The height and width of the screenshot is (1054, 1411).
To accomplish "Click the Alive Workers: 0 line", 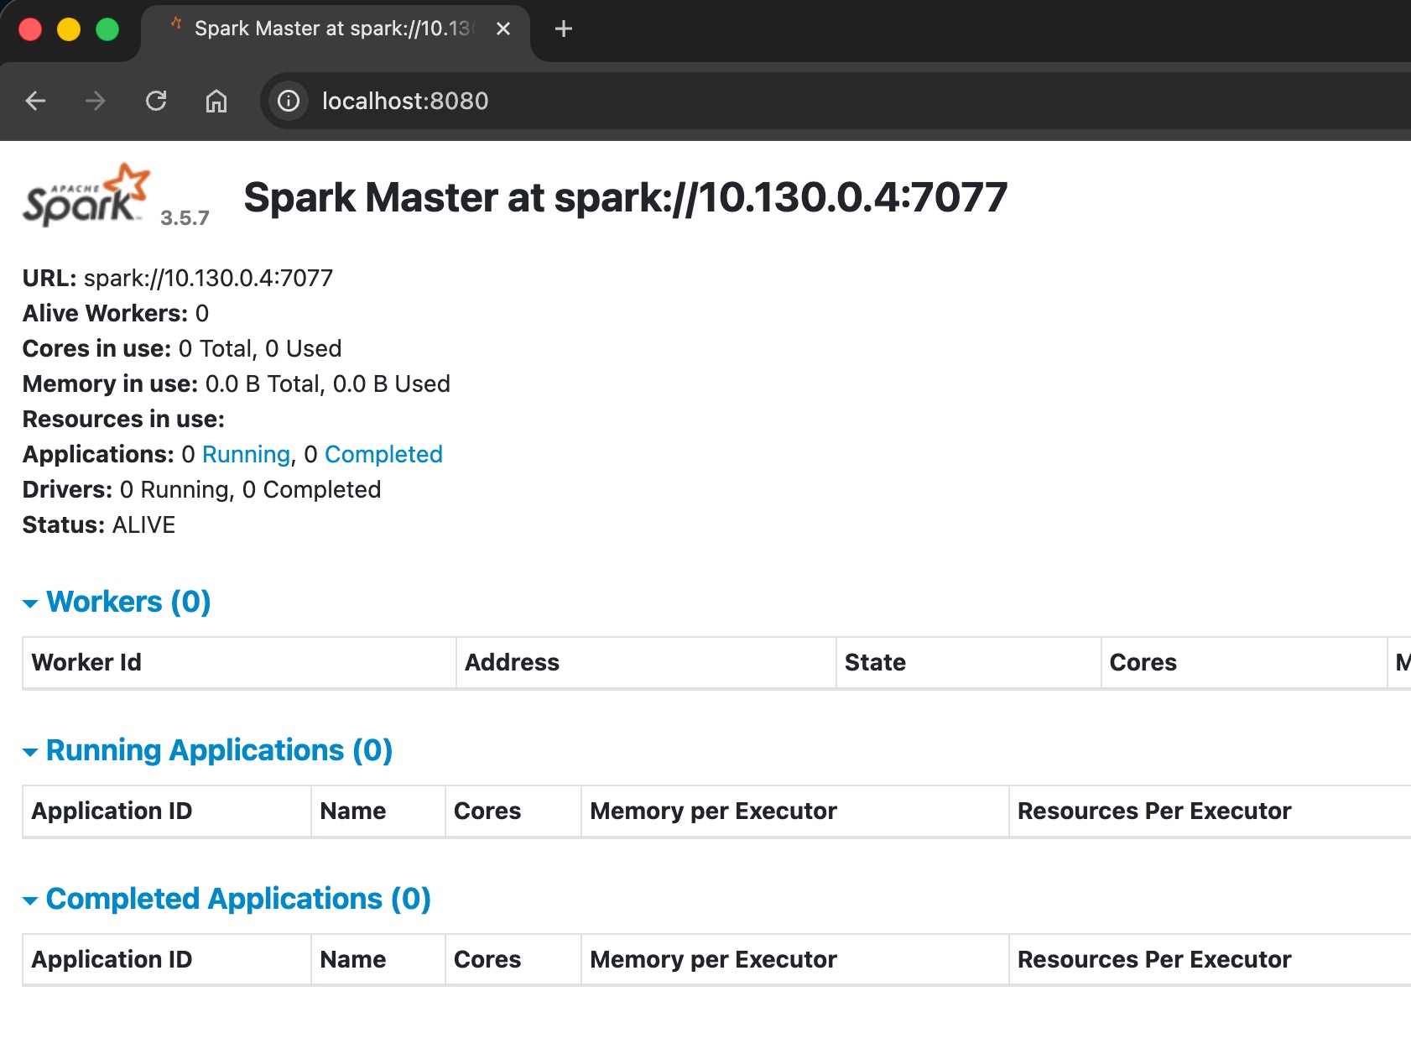I will click(x=116, y=313).
